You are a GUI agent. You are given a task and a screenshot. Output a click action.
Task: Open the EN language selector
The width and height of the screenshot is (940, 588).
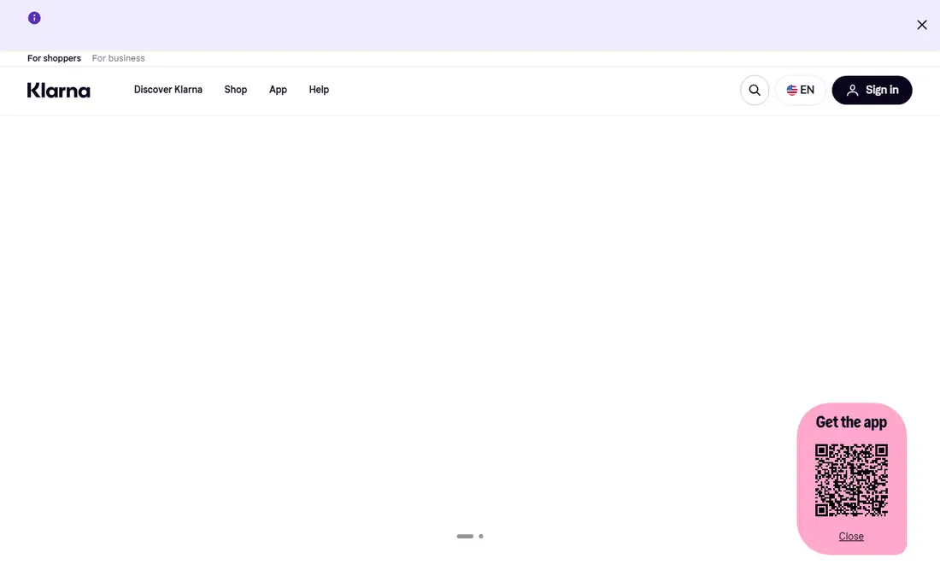pos(800,90)
